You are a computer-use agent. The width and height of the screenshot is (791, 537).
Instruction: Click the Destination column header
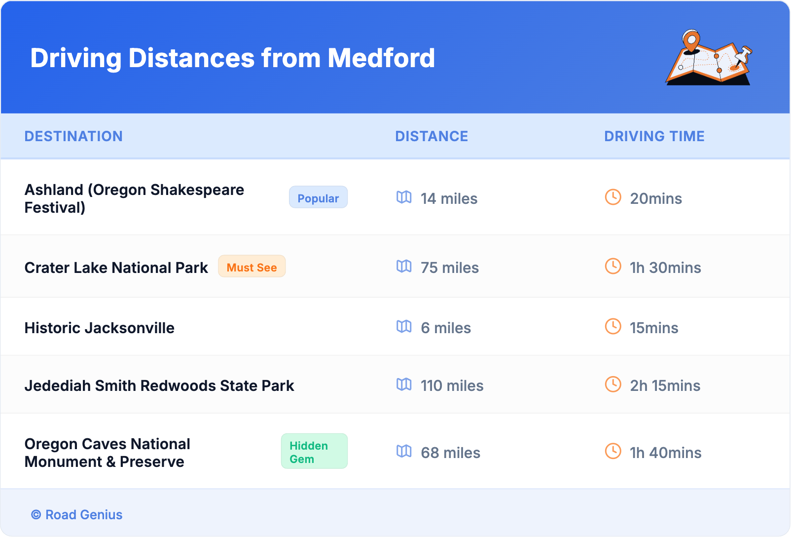click(x=73, y=136)
